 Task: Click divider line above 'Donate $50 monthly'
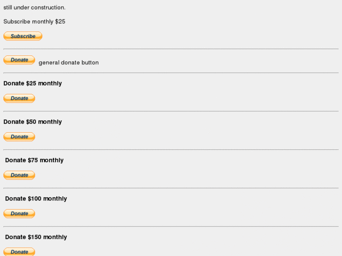tap(171, 111)
